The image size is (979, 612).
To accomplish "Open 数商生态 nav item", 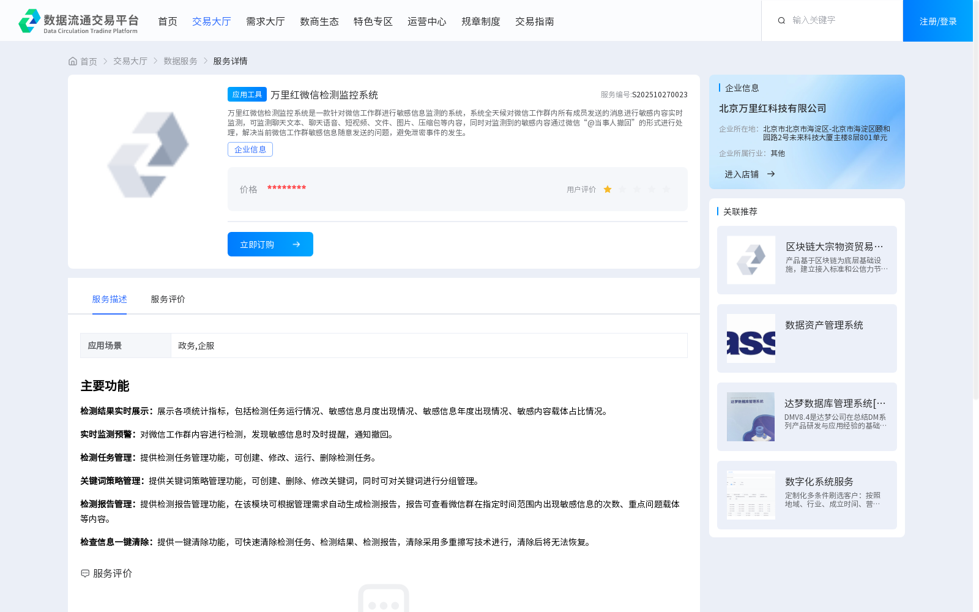I will pyautogui.click(x=319, y=21).
